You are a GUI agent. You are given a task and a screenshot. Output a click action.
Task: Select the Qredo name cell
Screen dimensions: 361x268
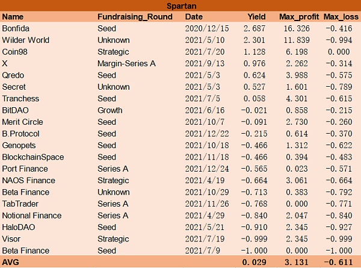[x=13, y=75]
